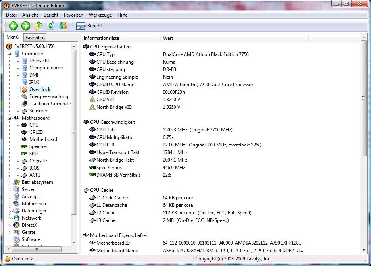Click the tree pane scroll up arrow
Viewport: 371px width, 266px height.
pos(74,46)
